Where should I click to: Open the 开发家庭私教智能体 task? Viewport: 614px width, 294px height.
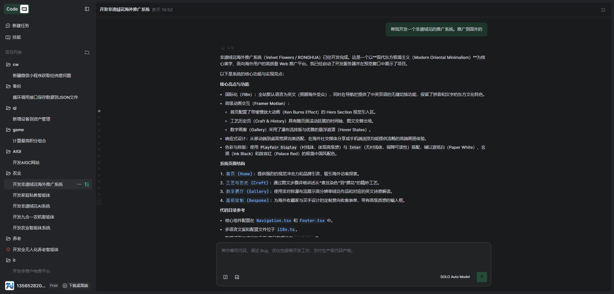point(31,195)
